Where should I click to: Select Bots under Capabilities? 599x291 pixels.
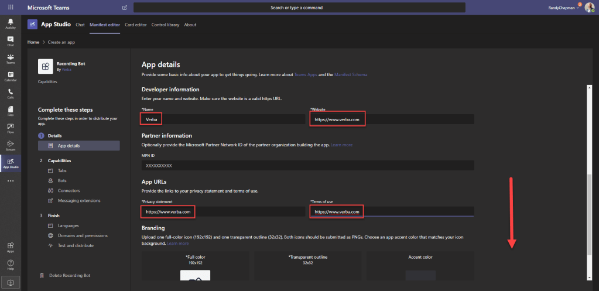(x=63, y=181)
